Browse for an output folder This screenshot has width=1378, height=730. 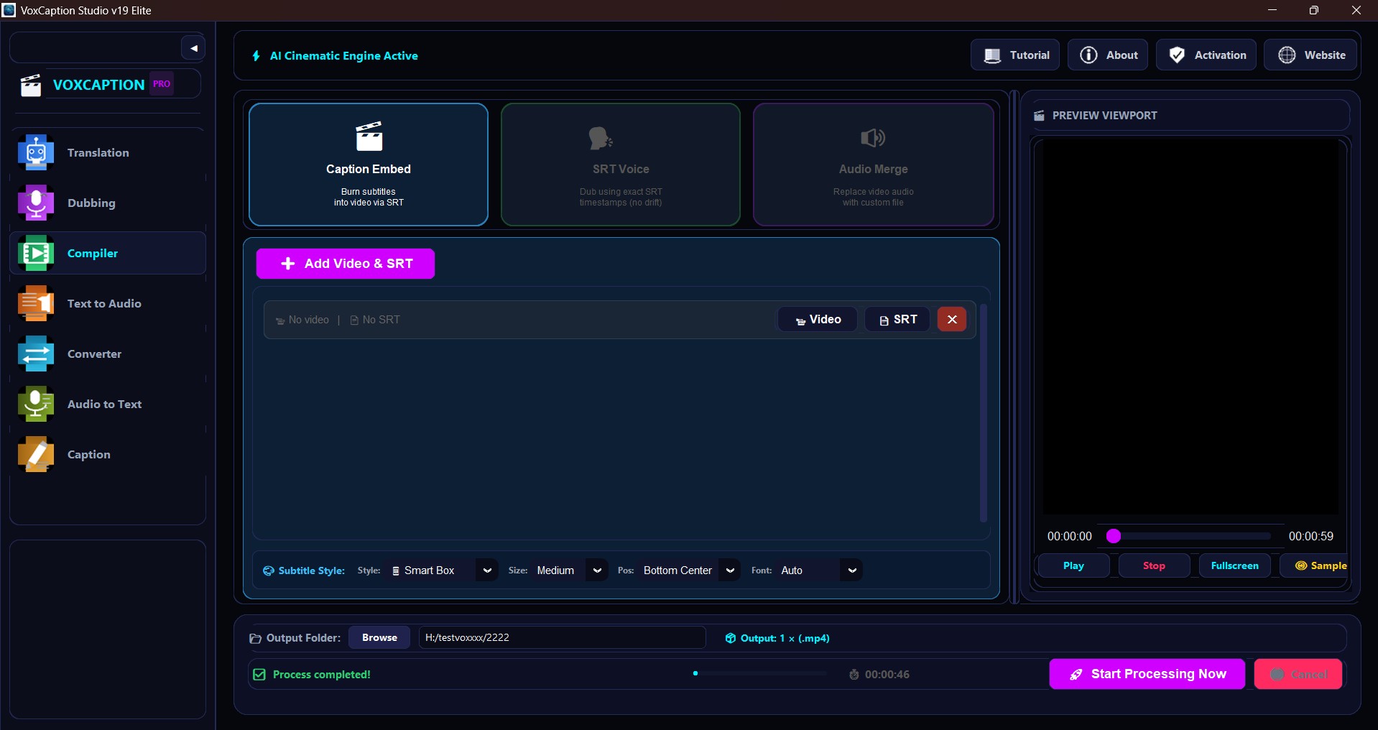tap(379, 638)
